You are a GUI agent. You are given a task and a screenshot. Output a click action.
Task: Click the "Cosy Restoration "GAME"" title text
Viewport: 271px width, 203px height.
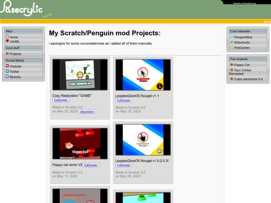[x=72, y=96]
